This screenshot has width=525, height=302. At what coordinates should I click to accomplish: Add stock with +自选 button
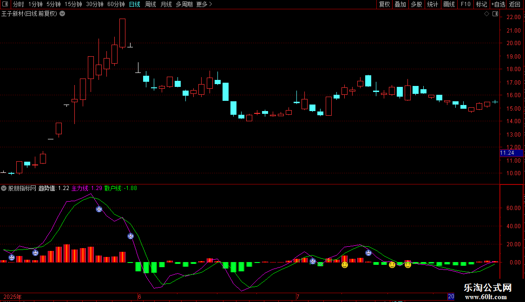point(498,4)
